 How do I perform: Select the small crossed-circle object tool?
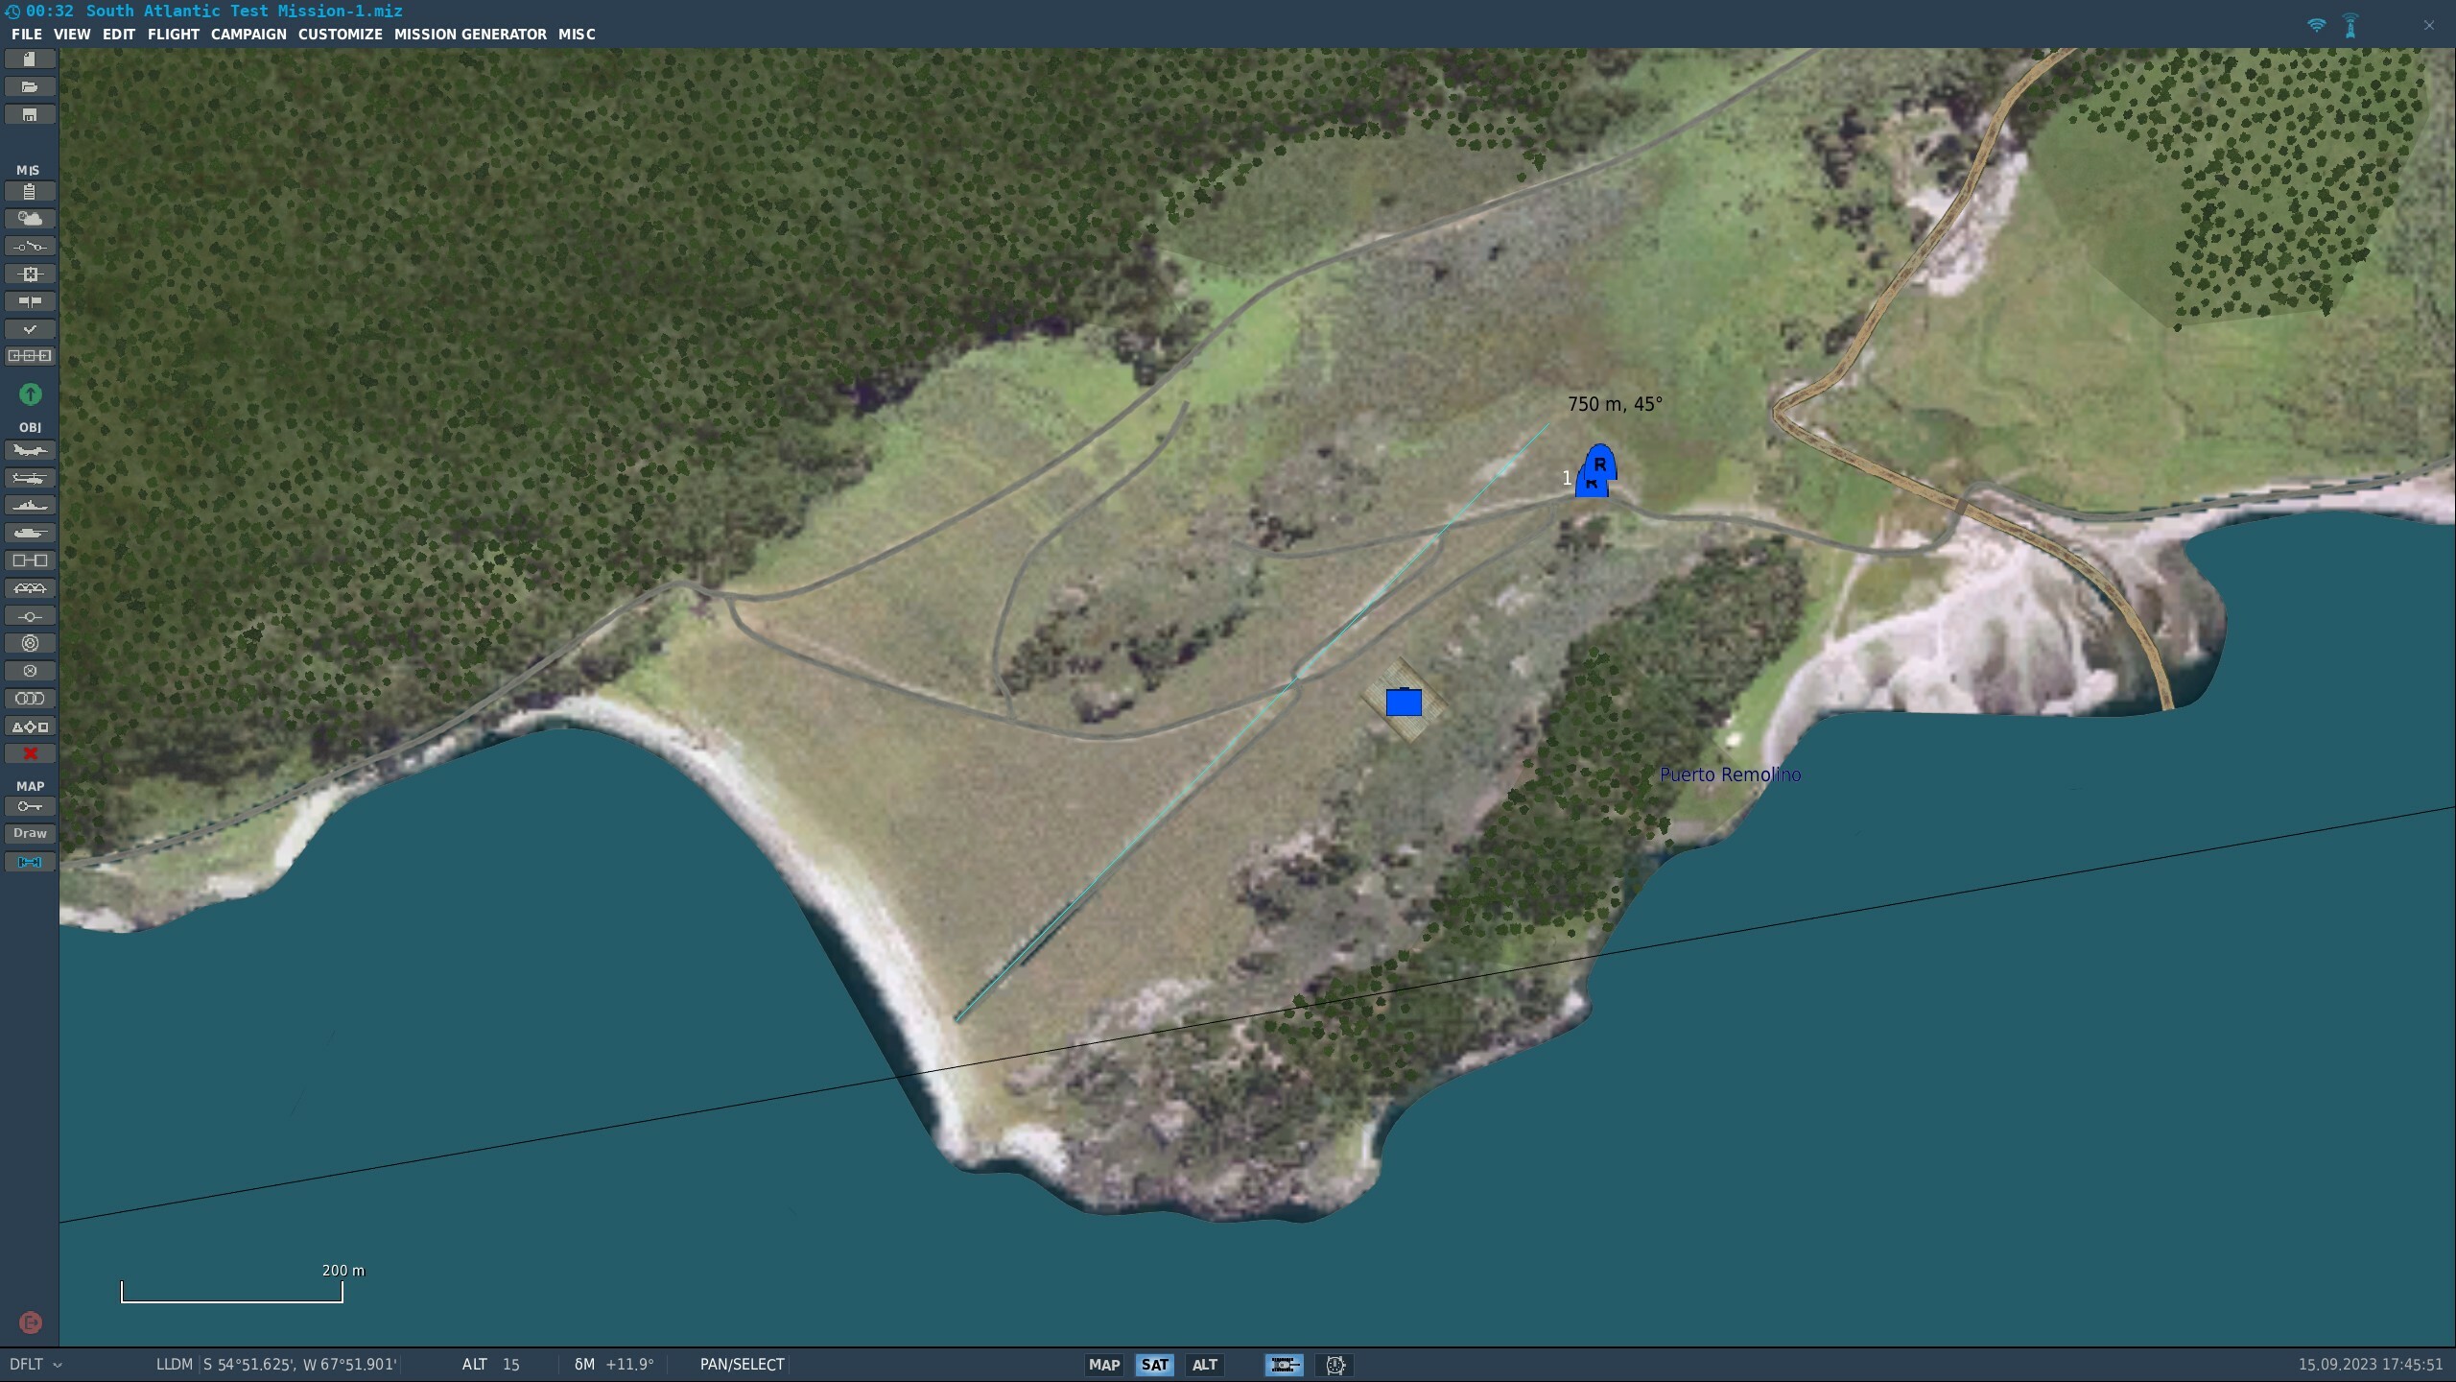30,671
